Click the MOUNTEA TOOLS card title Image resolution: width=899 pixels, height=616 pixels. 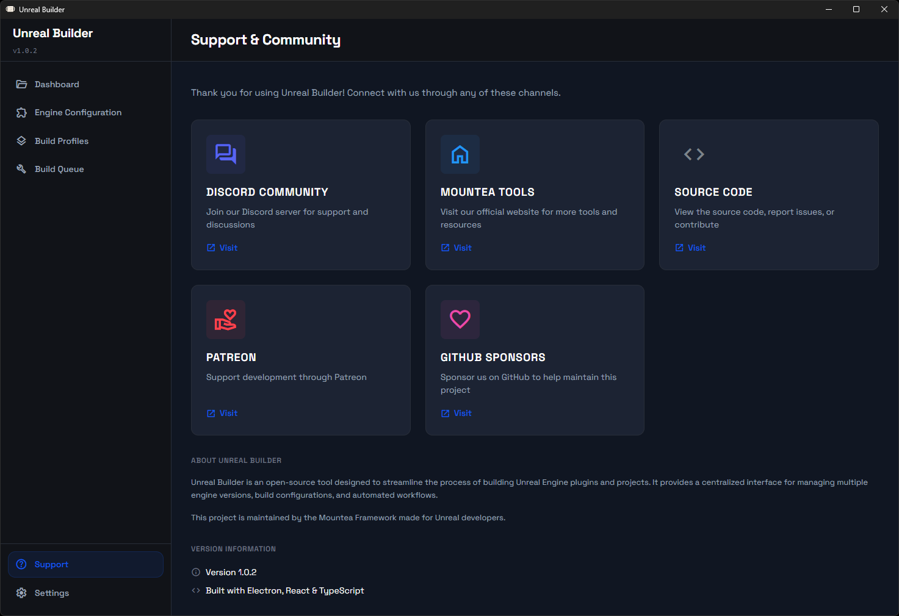pos(488,192)
